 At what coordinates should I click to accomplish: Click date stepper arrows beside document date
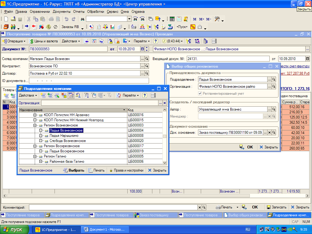click(147, 49)
